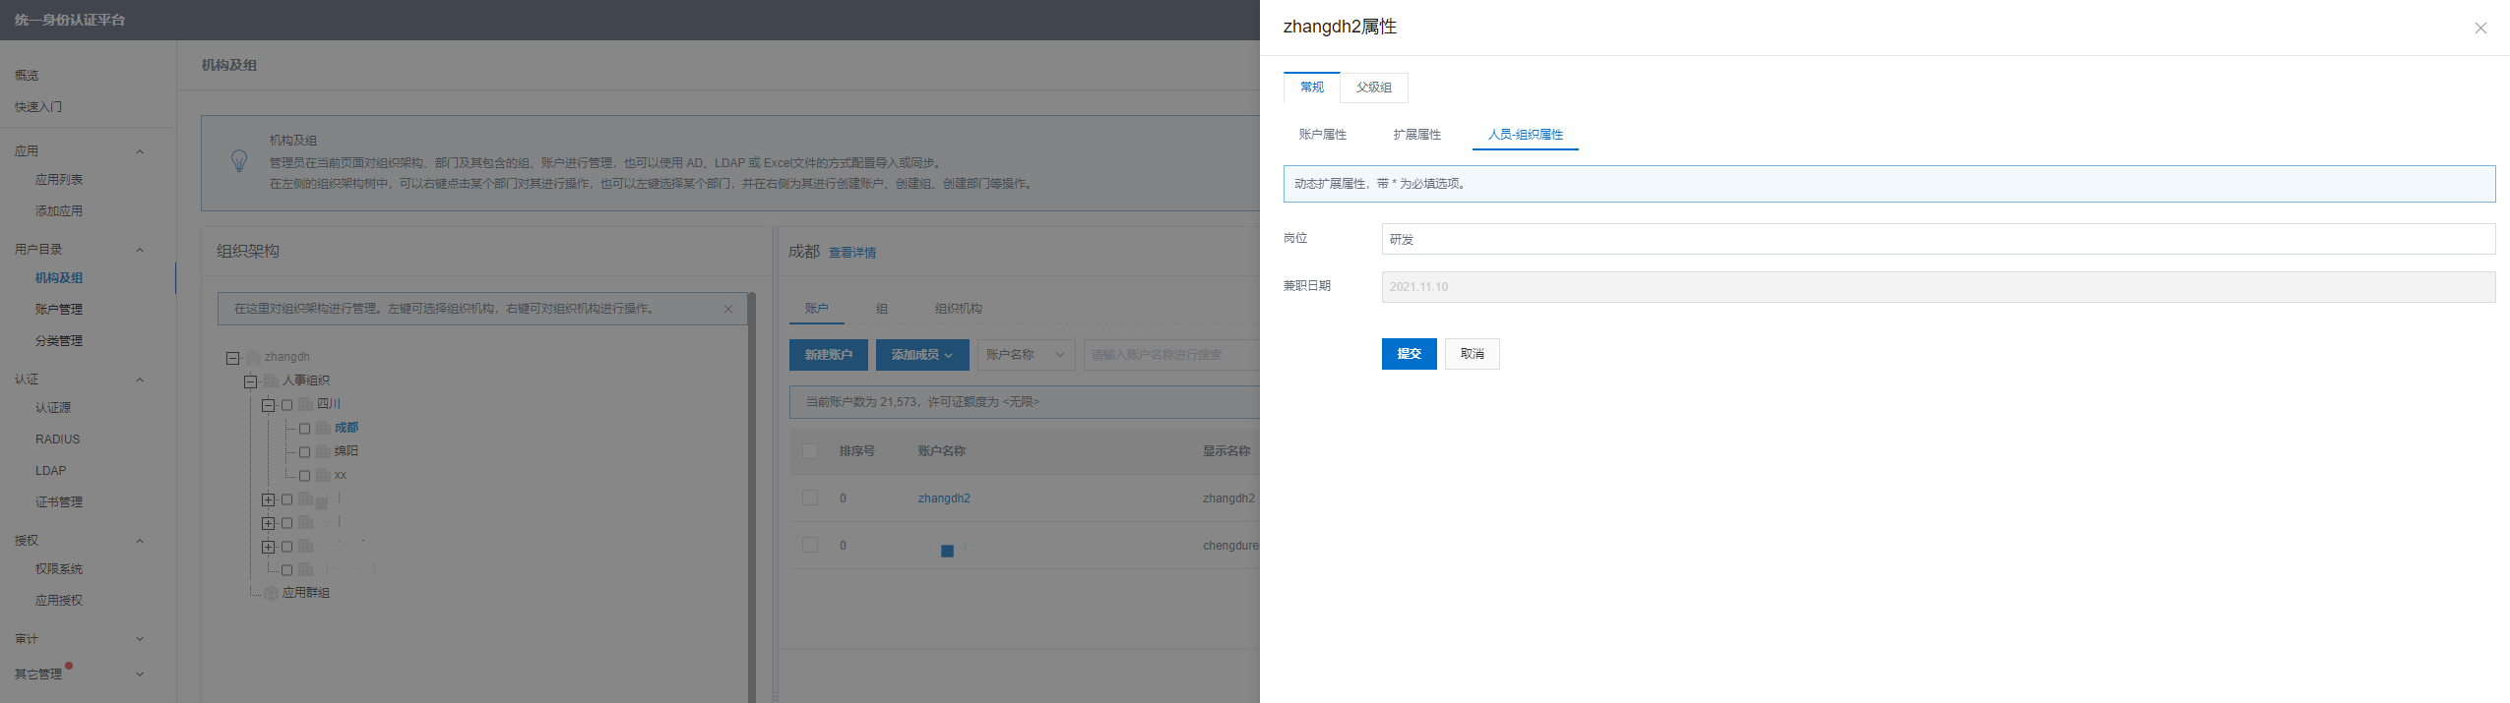This screenshot has width=2510, height=703.
Task: Open the 账户名称 search type dropdown
Action: 1024,355
